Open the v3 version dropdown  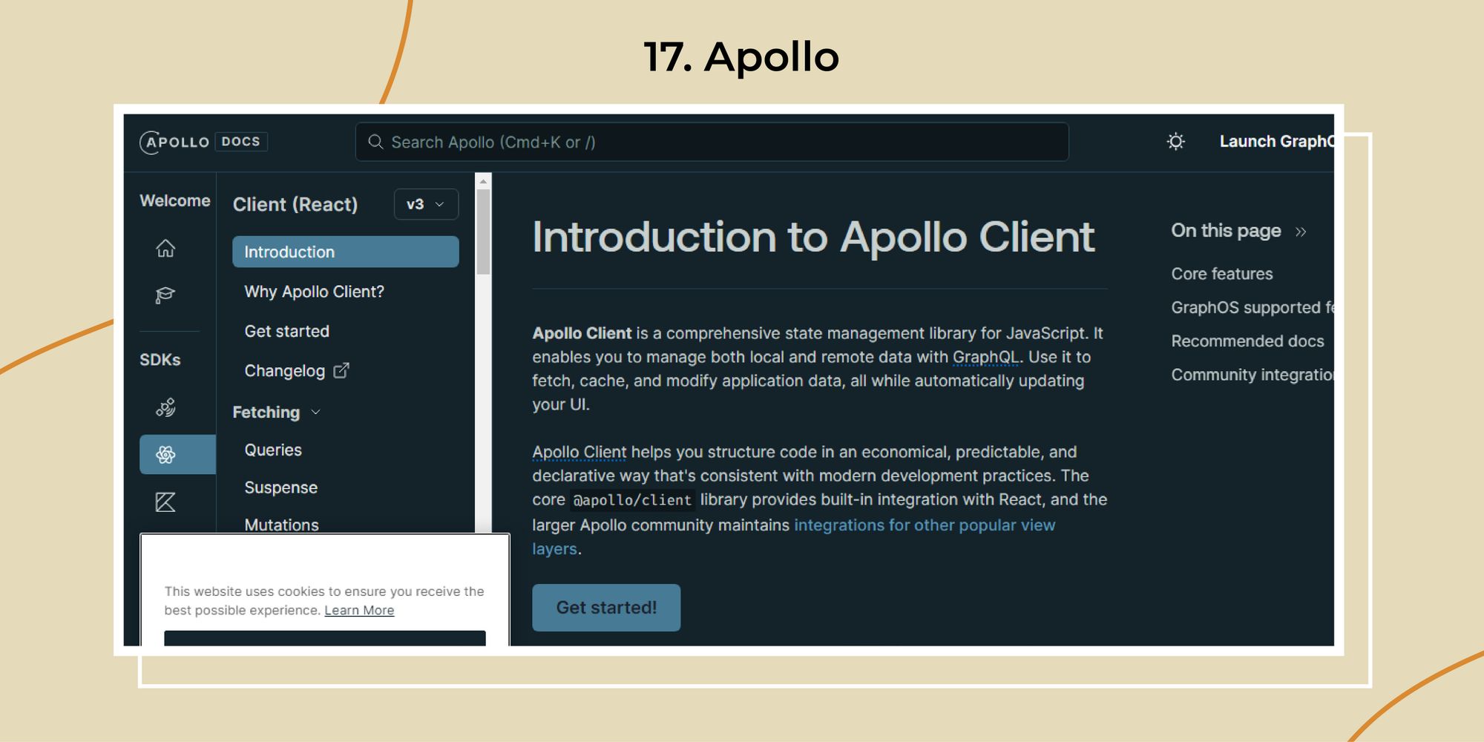point(426,204)
